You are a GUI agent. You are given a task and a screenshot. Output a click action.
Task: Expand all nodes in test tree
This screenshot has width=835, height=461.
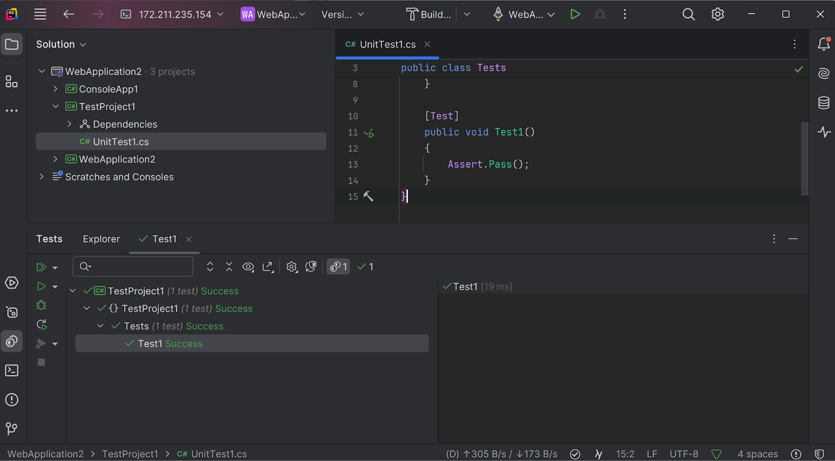click(x=210, y=267)
